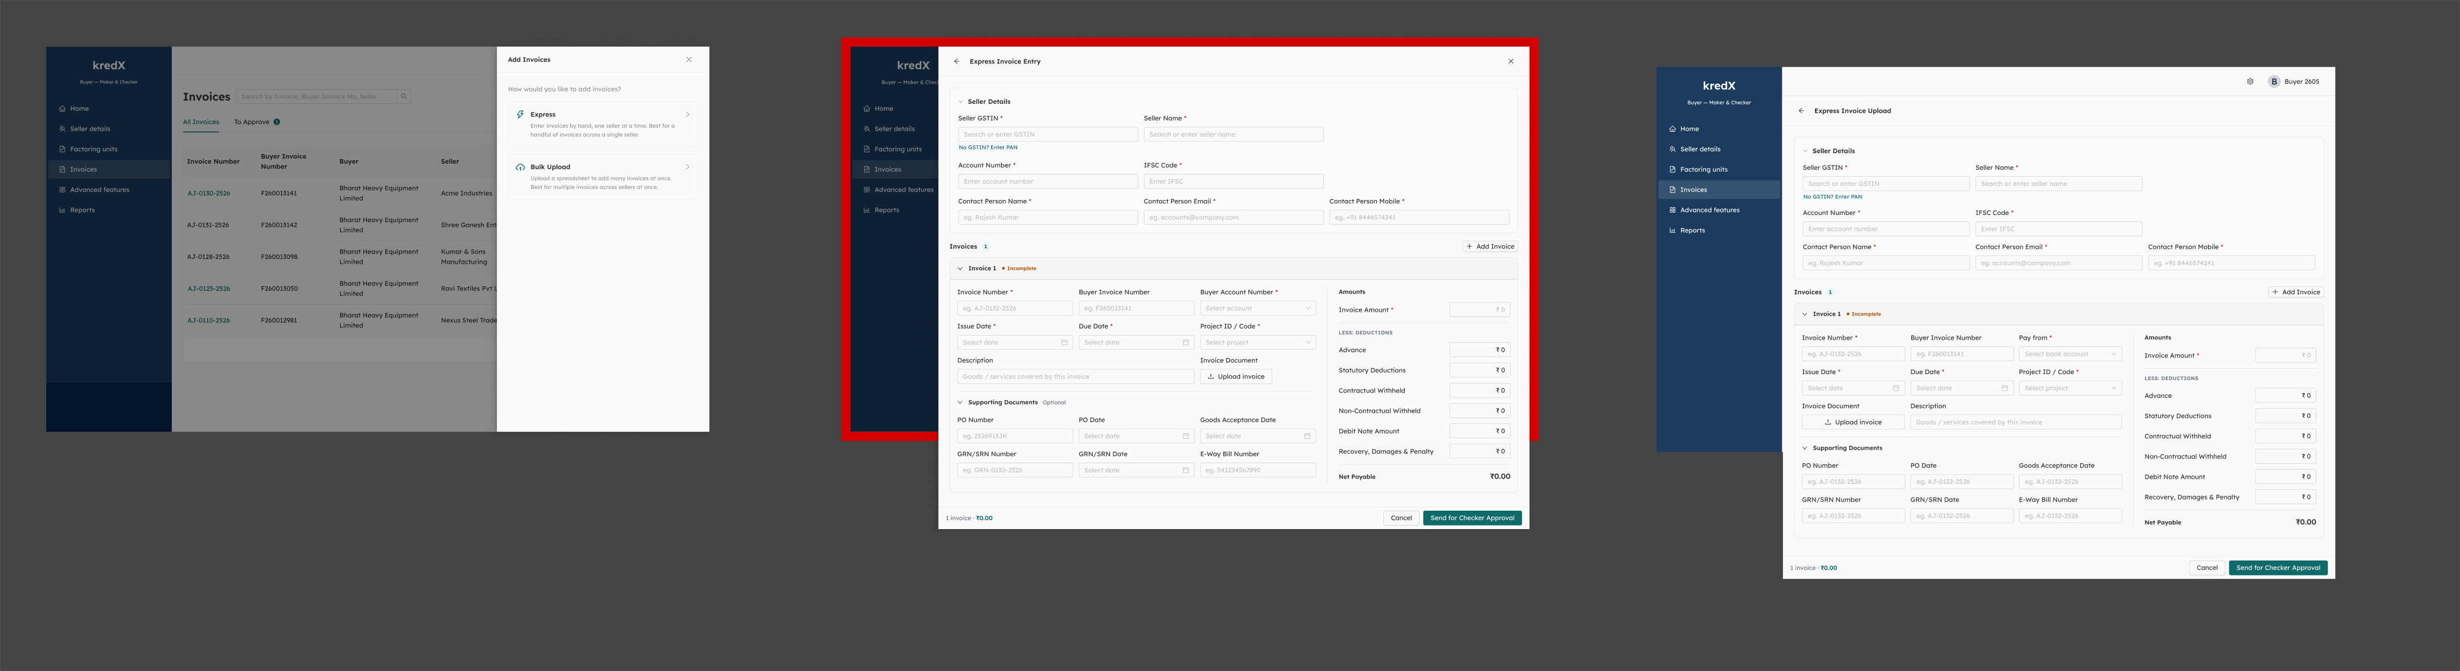Open Select project dropdown in Express Invoice Upload

(x=2069, y=388)
